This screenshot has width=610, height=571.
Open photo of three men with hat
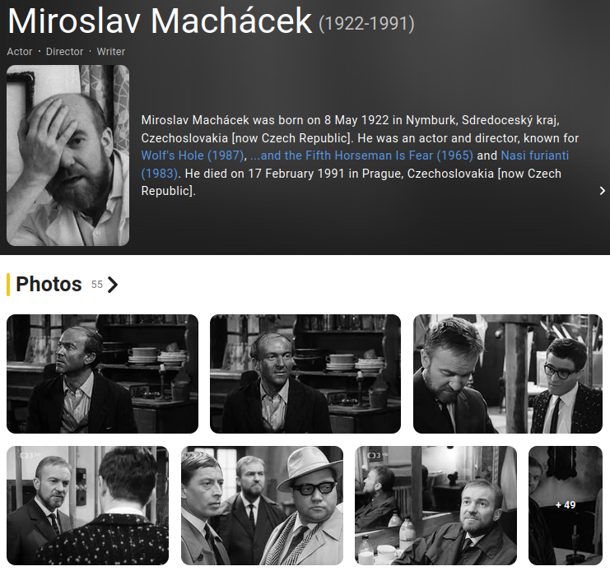(263, 505)
